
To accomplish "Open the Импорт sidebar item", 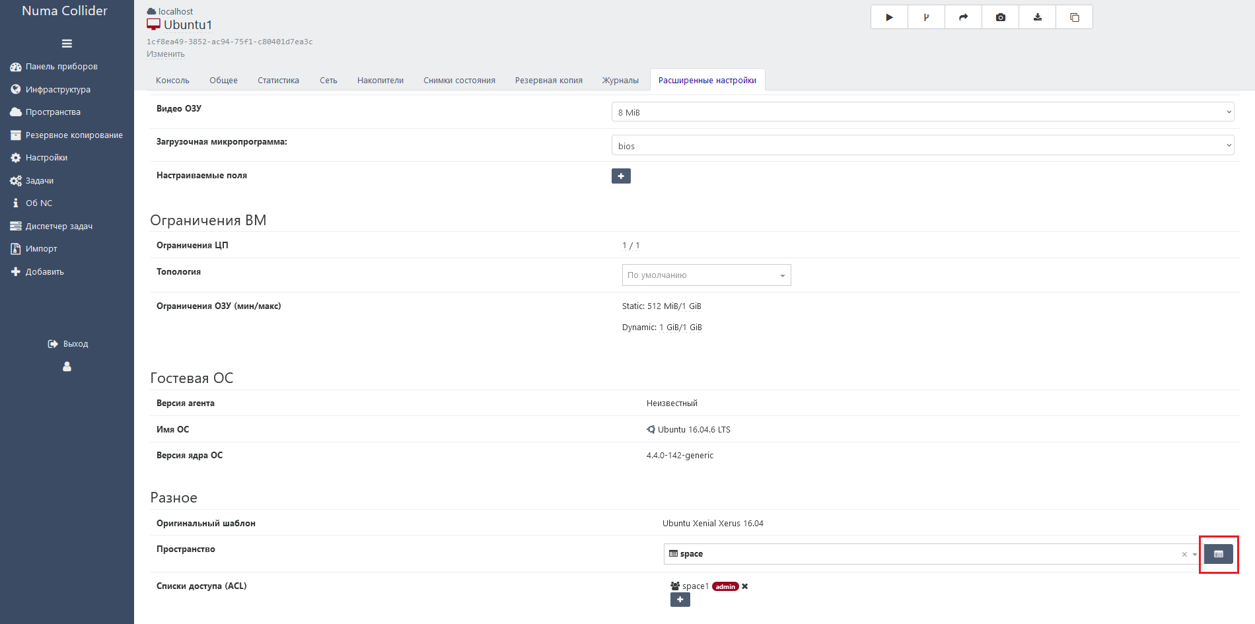I will (34, 249).
